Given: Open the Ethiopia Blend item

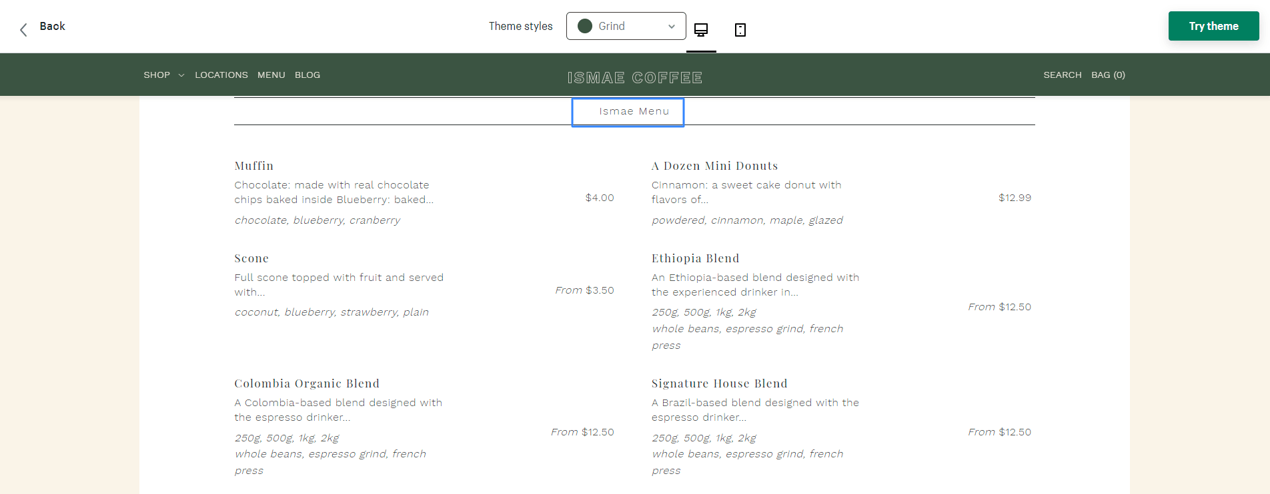Looking at the screenshot, I should 696,258.
